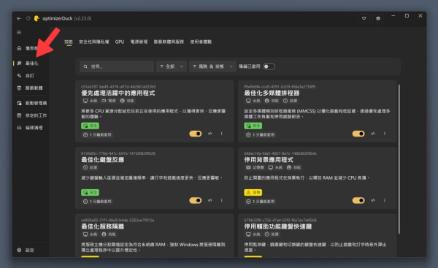Toggle off 最佳化鍵盤反應 switch
This screenshot has width=438, height=268.
[196, 200]
